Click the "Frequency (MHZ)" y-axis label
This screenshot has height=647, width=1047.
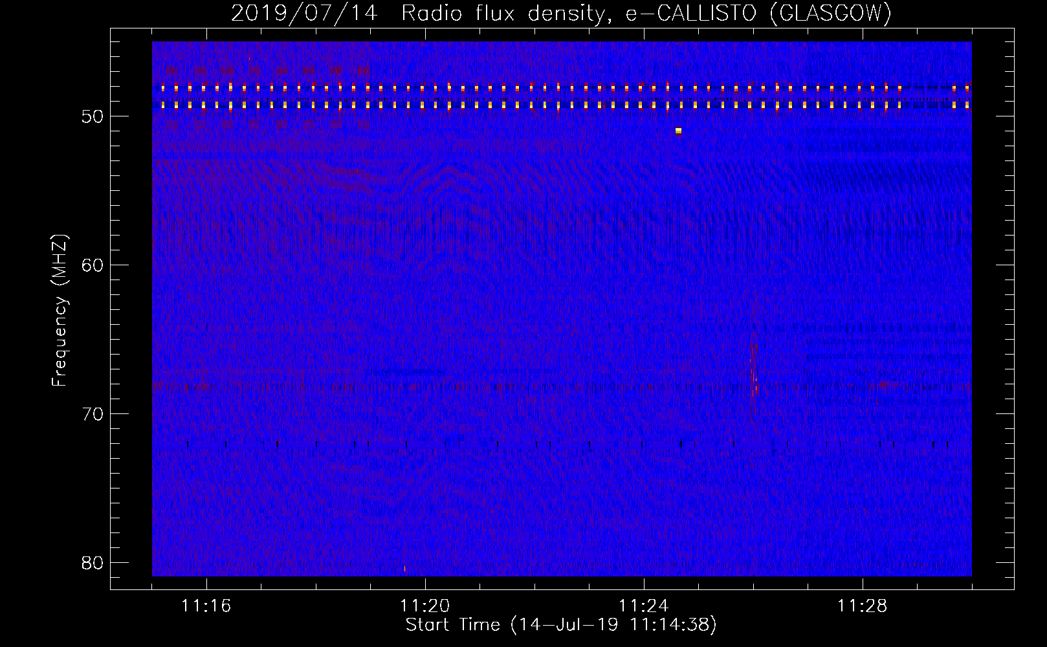(60, 311)
